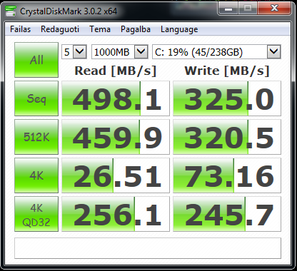The height and width of the screenshot is (271, 297).
Task: Start the 4K benchmark test
Action: pyautogui.click(x=36, y=175)
